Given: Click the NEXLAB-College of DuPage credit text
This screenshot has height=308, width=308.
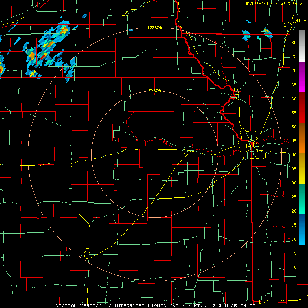Looking at the screenshot, I should click(274, 4).
